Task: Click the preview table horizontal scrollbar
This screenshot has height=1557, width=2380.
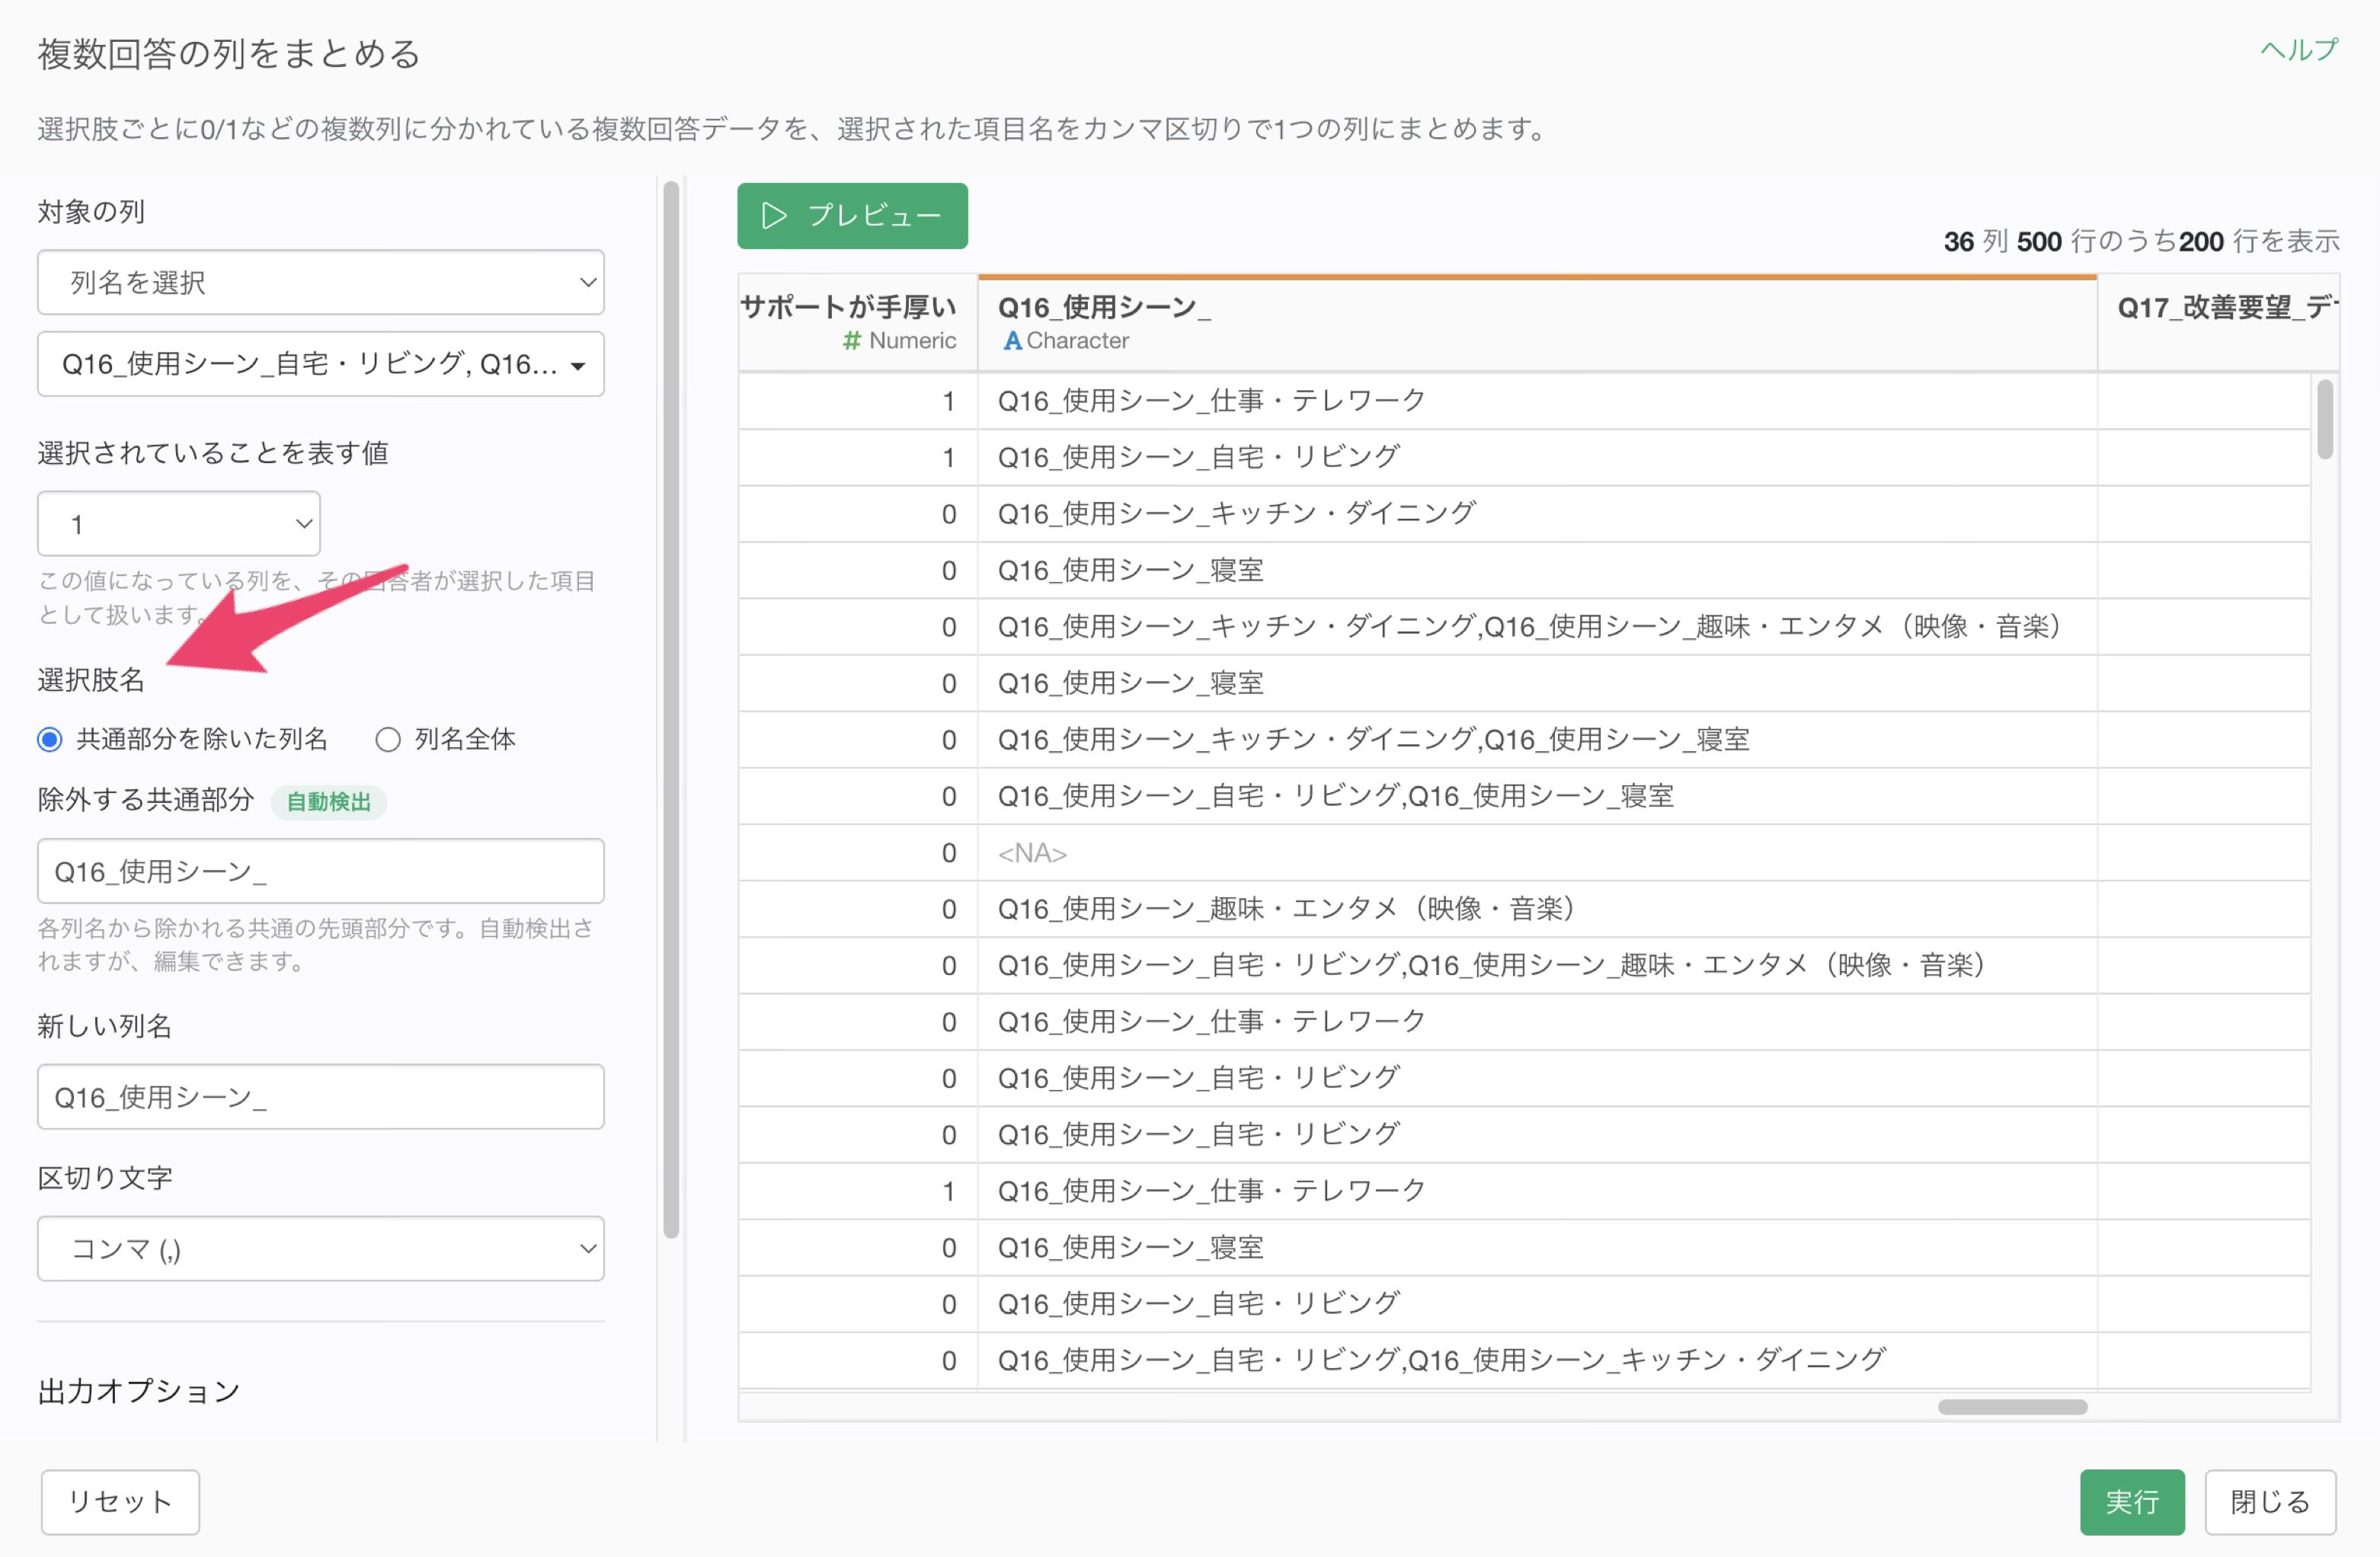Action: click(x=2012, y=1407)
